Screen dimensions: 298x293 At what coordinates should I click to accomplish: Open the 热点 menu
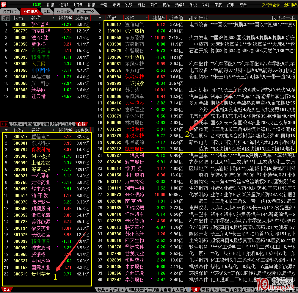pos(180,5)
